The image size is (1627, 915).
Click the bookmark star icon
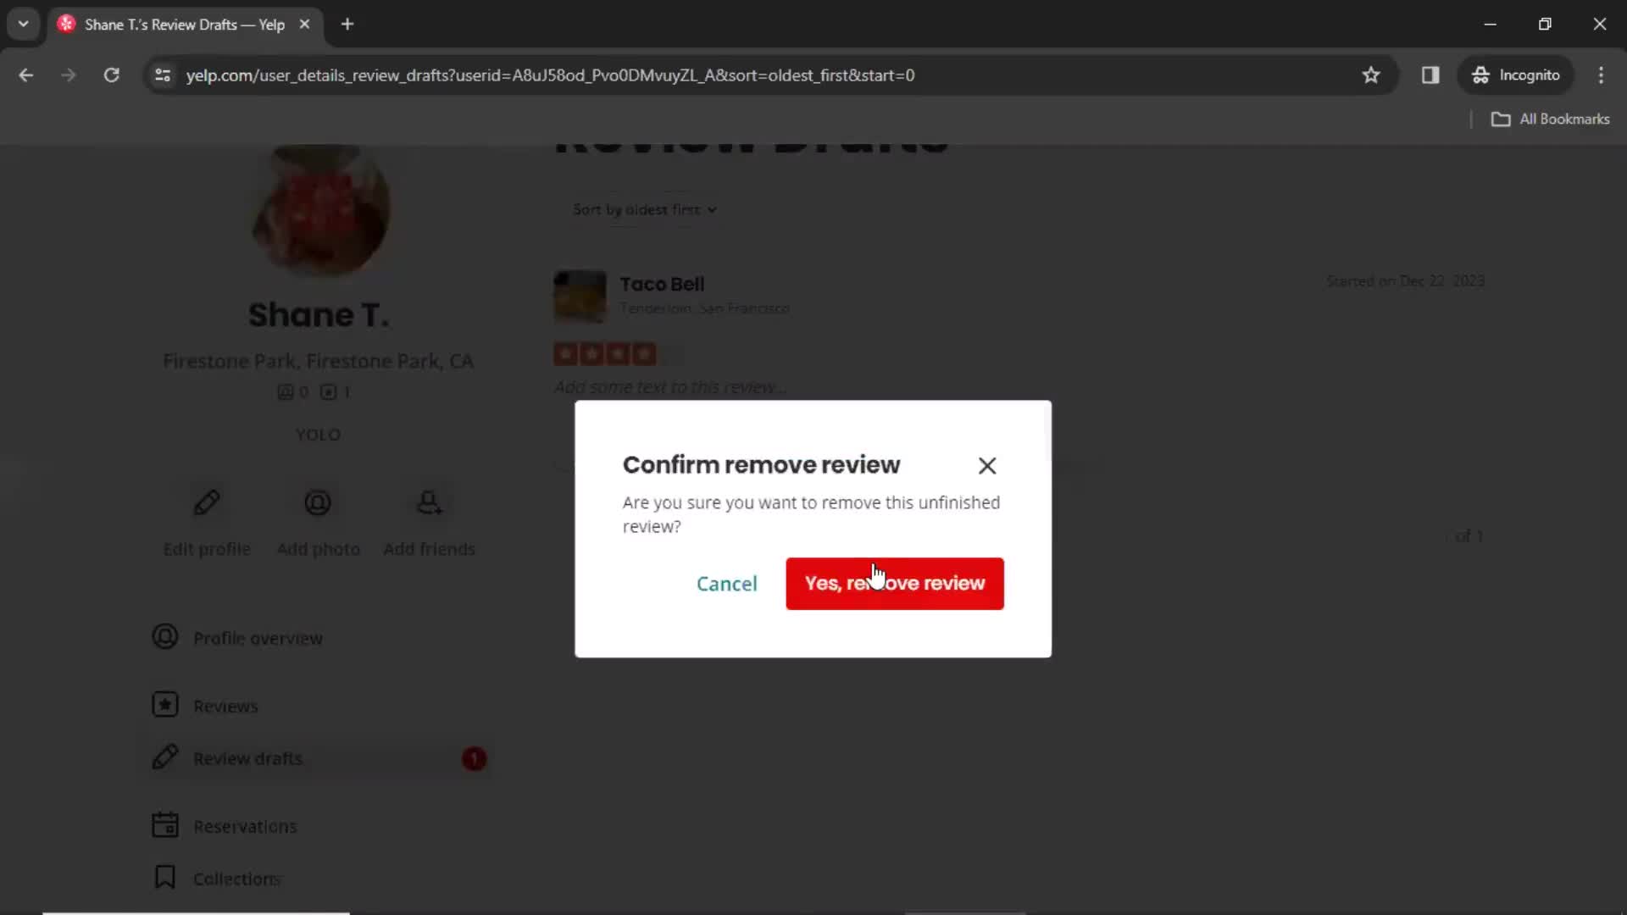[x=1372, y=75]
